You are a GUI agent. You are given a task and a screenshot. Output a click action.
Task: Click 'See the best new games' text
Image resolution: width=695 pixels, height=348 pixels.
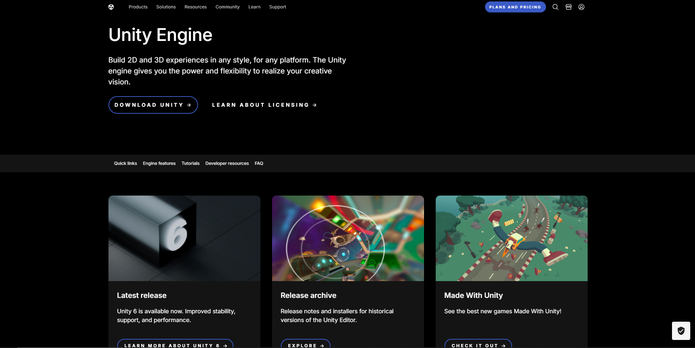tap(503, 311)
